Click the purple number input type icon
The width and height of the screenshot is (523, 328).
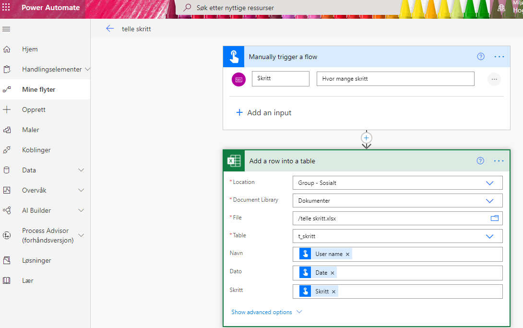[239, 79]
